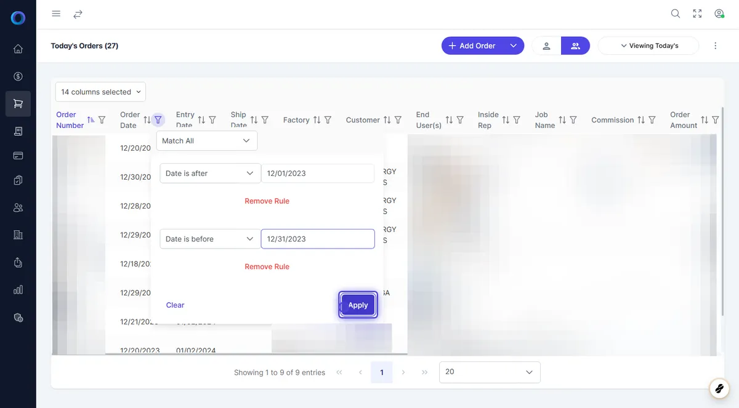Image resolution: width=739 pixels, height=408 pixels.
Task: Sort by Order Date column arrows
Action: [x=147, y=120]
